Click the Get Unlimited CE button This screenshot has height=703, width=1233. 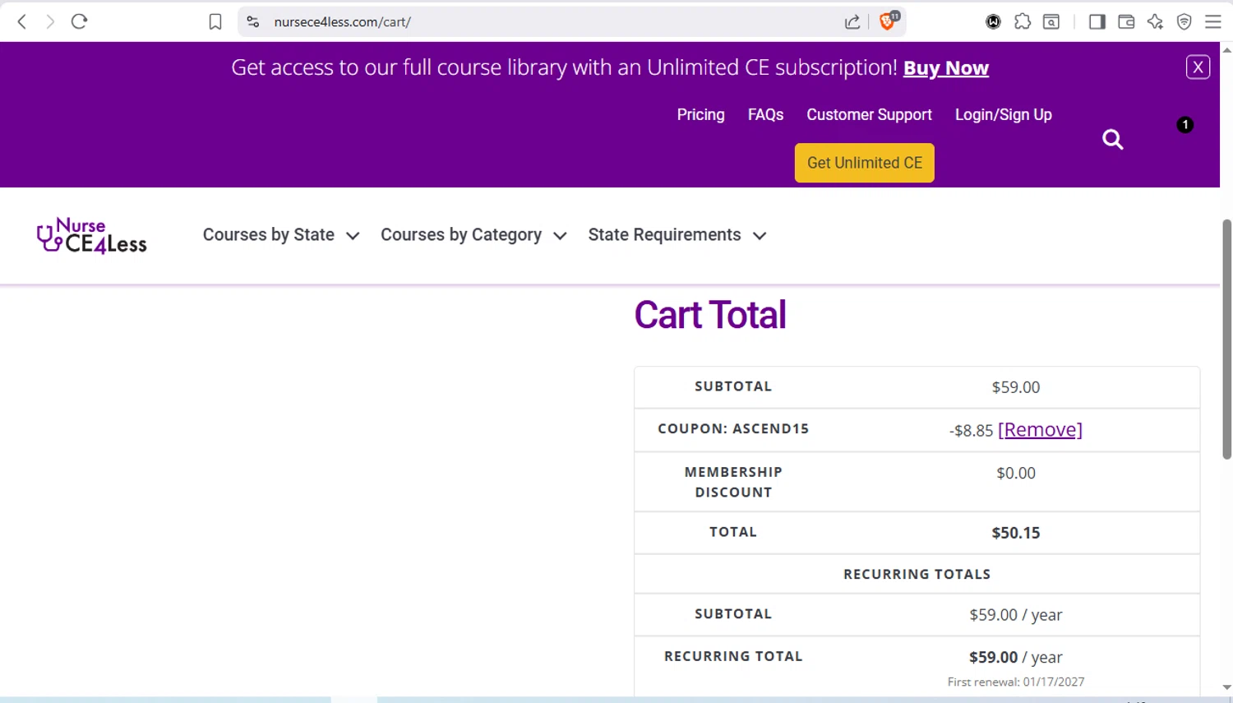[864, 163]
